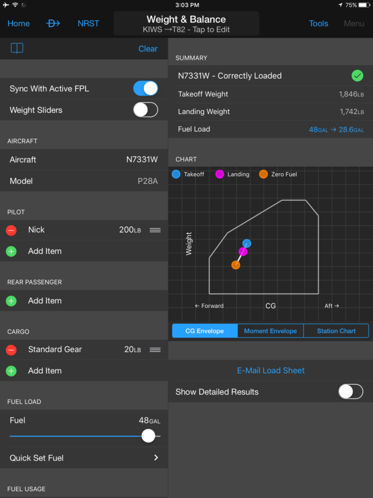Tap the battery icon in status bar
Viewport: 373px width, 498px height.
(364, 5)
